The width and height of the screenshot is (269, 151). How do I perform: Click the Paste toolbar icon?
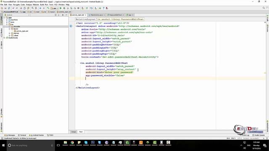pyautogui.click(x=28, y=8)
